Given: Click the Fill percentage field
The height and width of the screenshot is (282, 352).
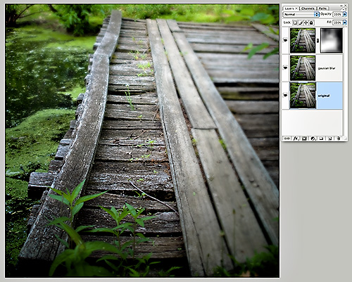Looking at the screenshot, I should point(337,23).
